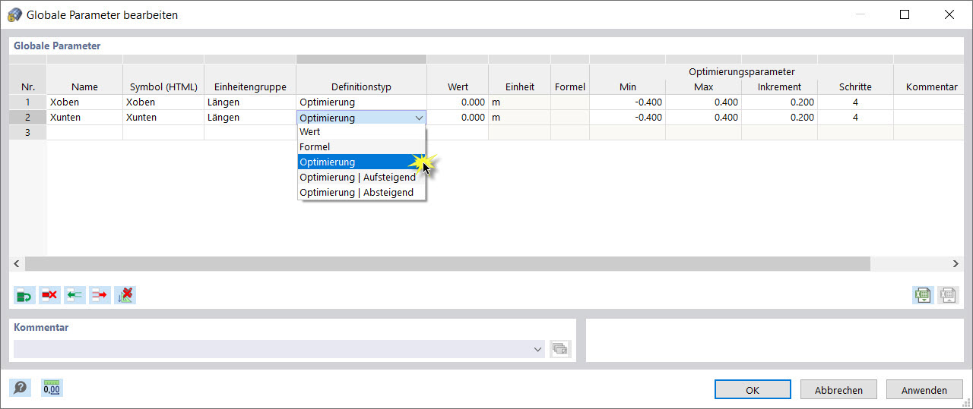Open the help speech-bubble icon

pos(20,388)
